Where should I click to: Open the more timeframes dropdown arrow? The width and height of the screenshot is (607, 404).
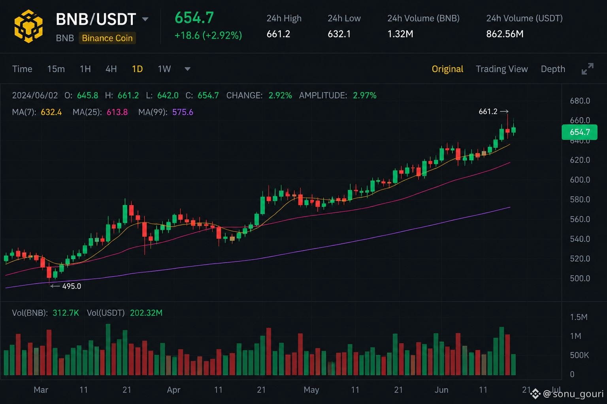(x=188, y=69)
